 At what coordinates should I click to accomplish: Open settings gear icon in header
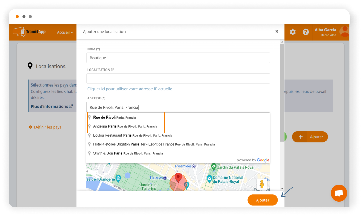(293, 32)
